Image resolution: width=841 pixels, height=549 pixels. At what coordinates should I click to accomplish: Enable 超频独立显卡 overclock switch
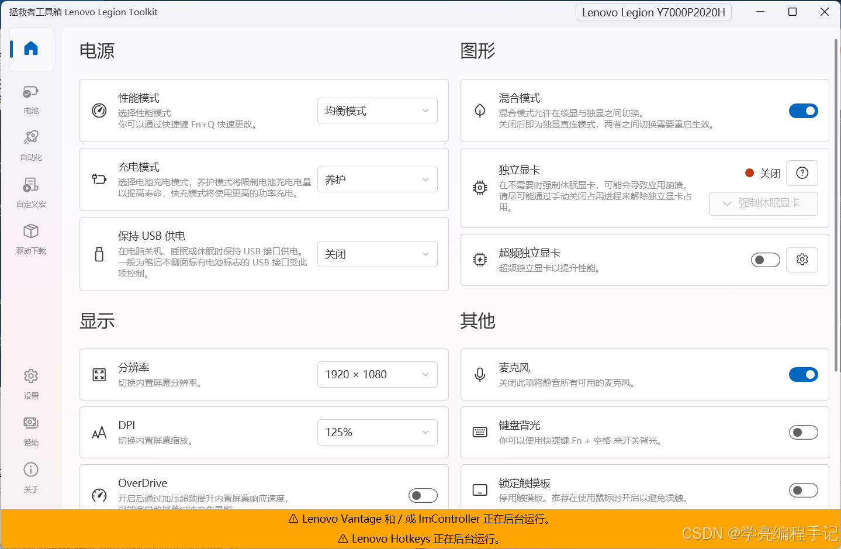point(766,260)
